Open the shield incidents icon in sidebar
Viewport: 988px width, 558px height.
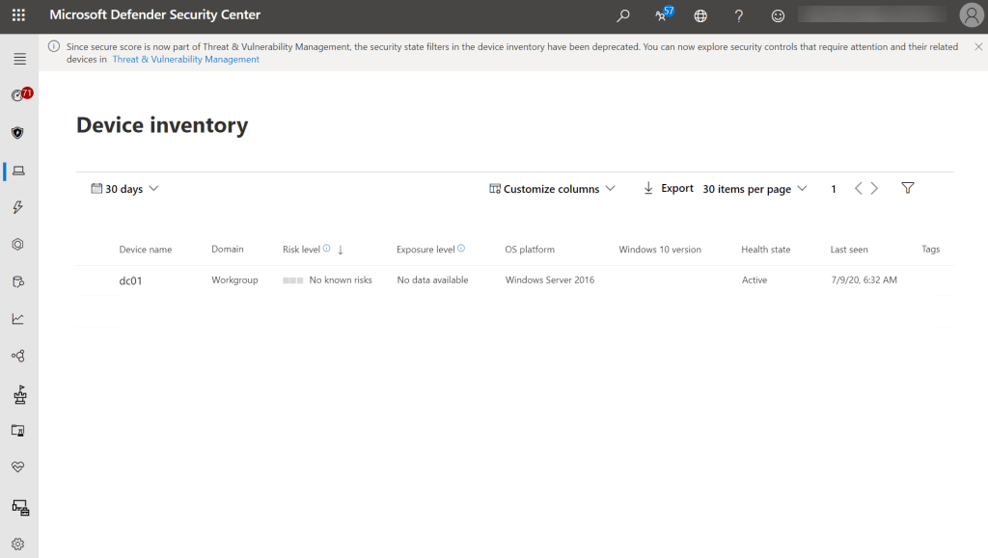coord(18,133)
